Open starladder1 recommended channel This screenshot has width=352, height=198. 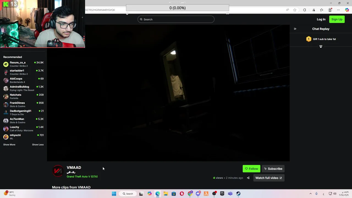coord(23,72)
